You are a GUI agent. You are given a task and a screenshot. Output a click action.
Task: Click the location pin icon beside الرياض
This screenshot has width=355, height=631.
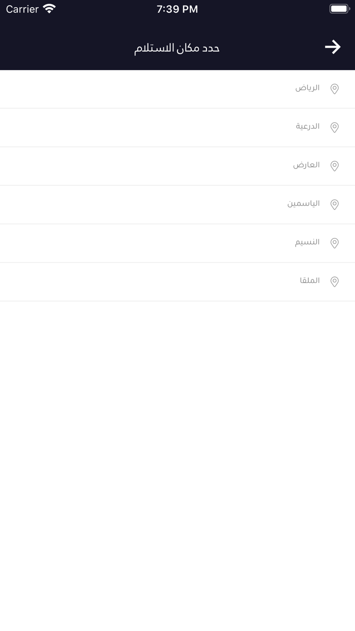[334, 89]
